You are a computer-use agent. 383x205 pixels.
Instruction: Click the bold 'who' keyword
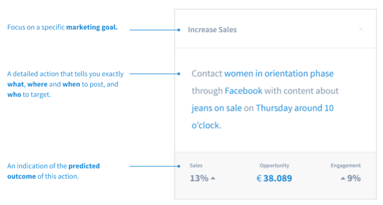coord(14,94)
